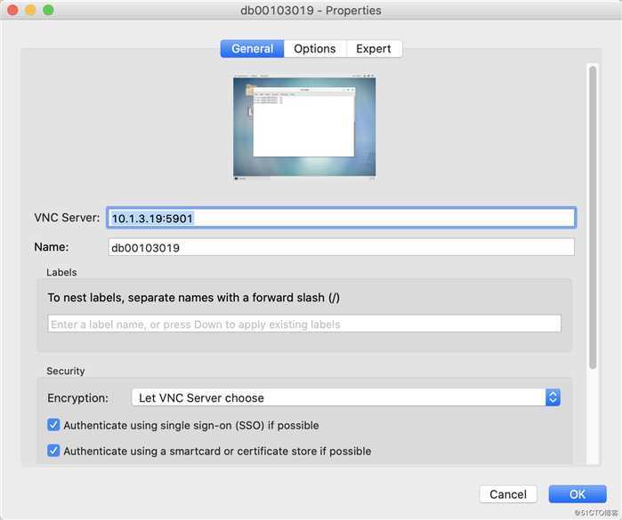Screen dimensions: 622x520
Task: Switch to the General tab
Action: click(x=253, y=49)
